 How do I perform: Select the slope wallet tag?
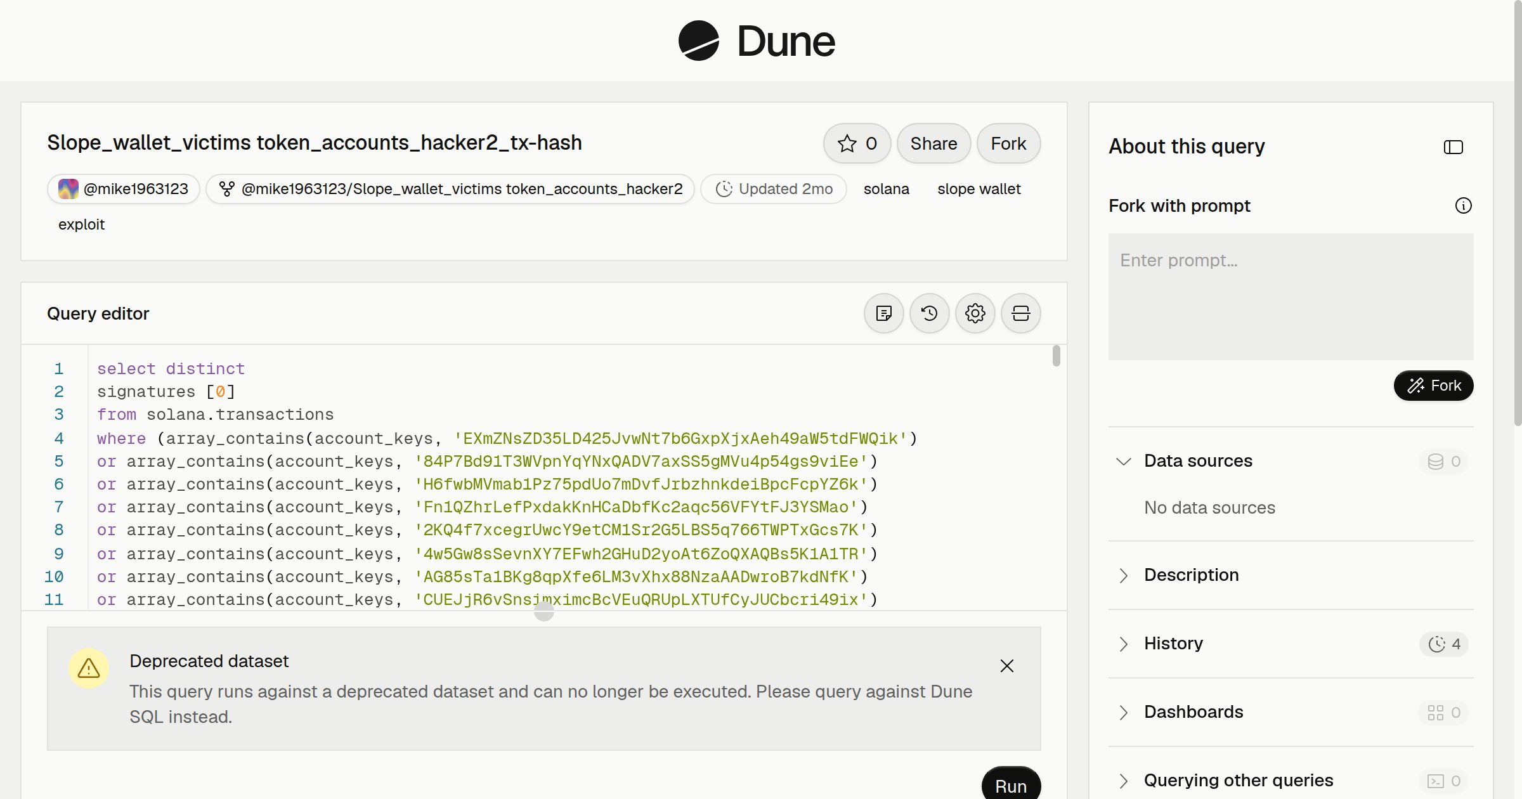(979, 189)
